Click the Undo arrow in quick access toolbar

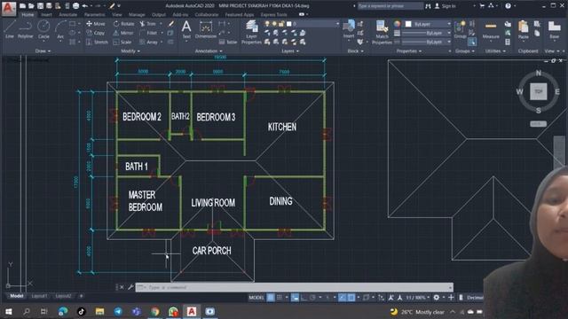pos(85,6)
